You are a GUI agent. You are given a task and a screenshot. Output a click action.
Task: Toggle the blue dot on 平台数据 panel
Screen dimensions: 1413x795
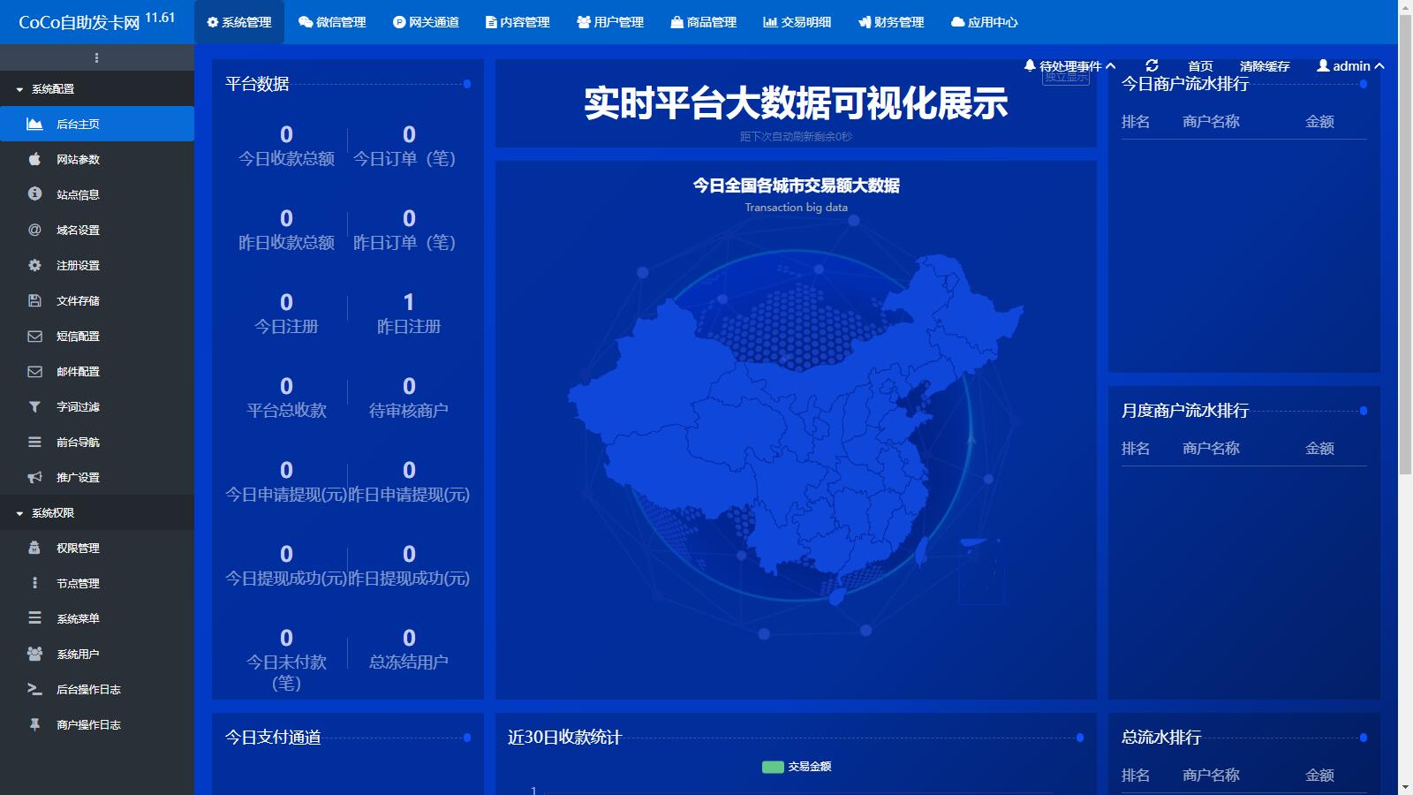466,85
